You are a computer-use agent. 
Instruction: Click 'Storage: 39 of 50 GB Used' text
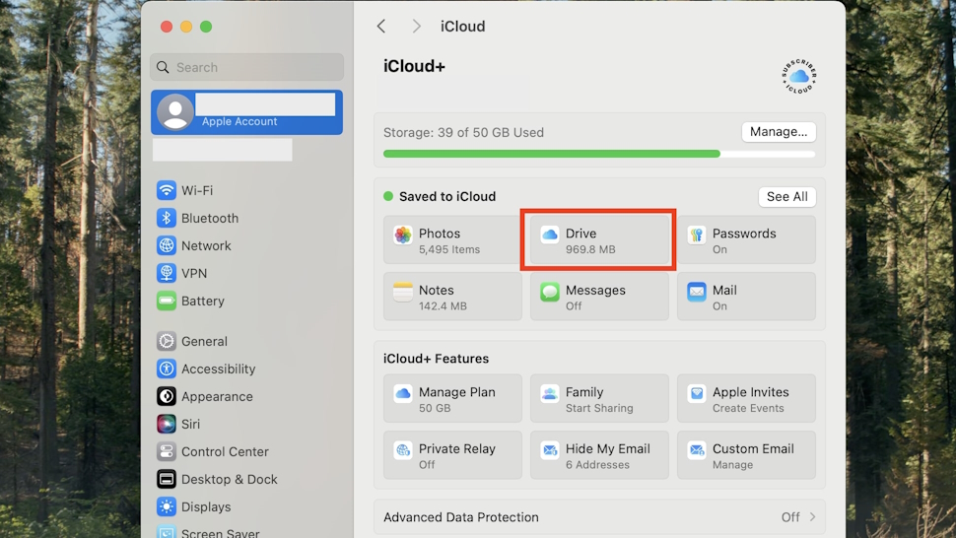click(x=463, y=132)
